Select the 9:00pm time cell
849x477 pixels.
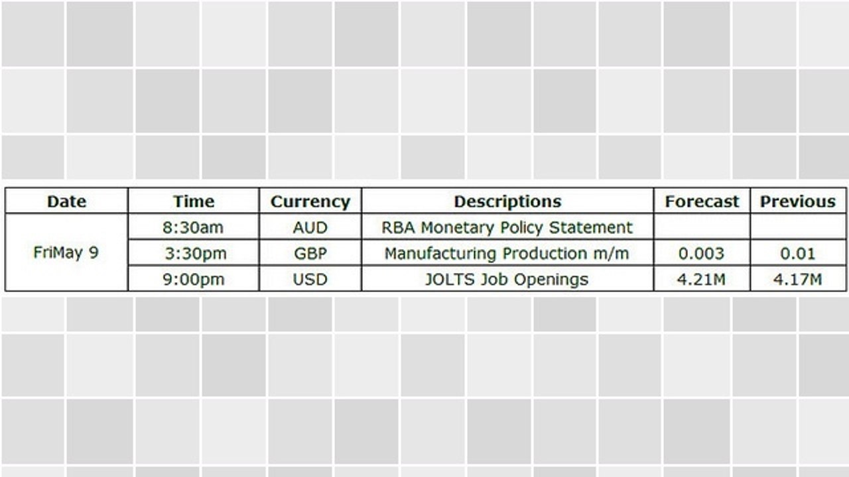pos(194,279)
